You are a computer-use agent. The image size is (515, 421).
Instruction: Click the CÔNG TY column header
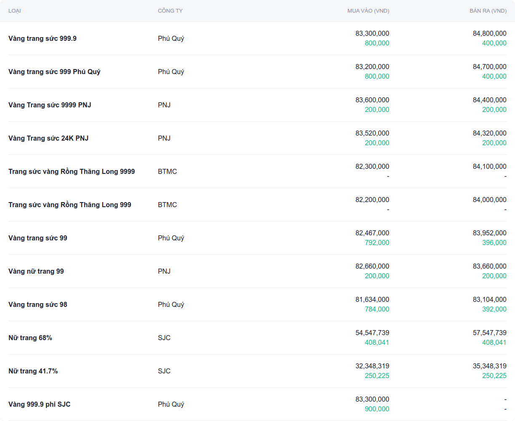170,11
